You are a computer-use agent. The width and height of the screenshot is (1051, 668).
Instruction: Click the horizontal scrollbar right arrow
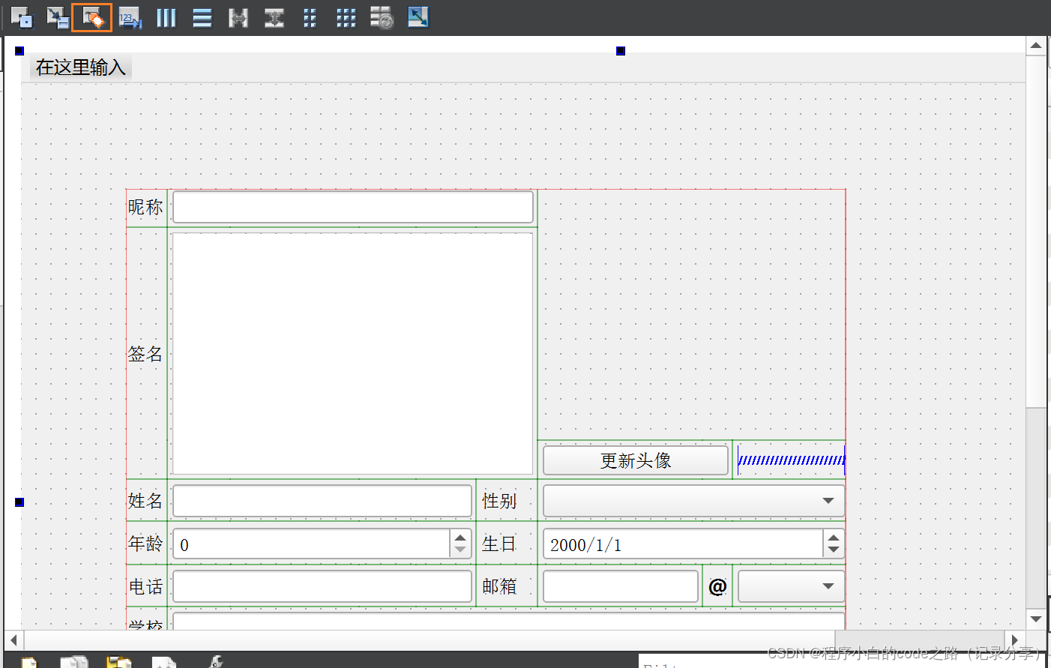1015,640
